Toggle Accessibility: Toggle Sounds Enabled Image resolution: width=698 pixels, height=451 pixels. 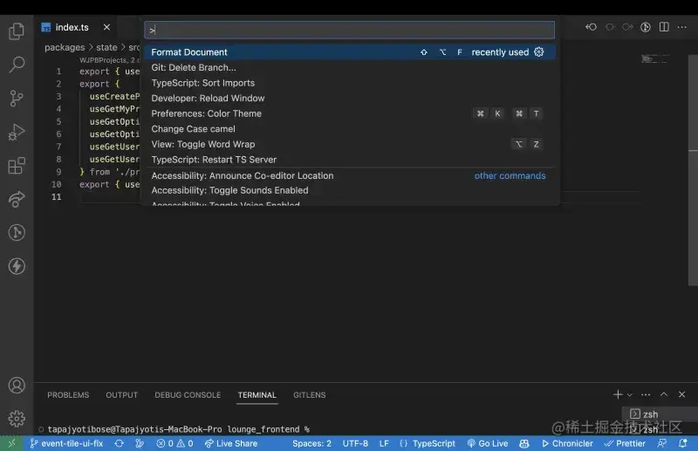click(350, 190)
